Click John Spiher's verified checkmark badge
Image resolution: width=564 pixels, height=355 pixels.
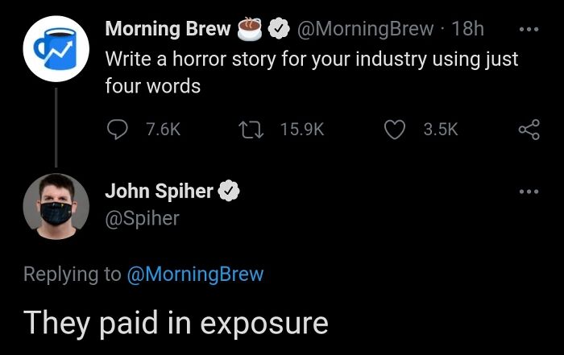(228, 192)
